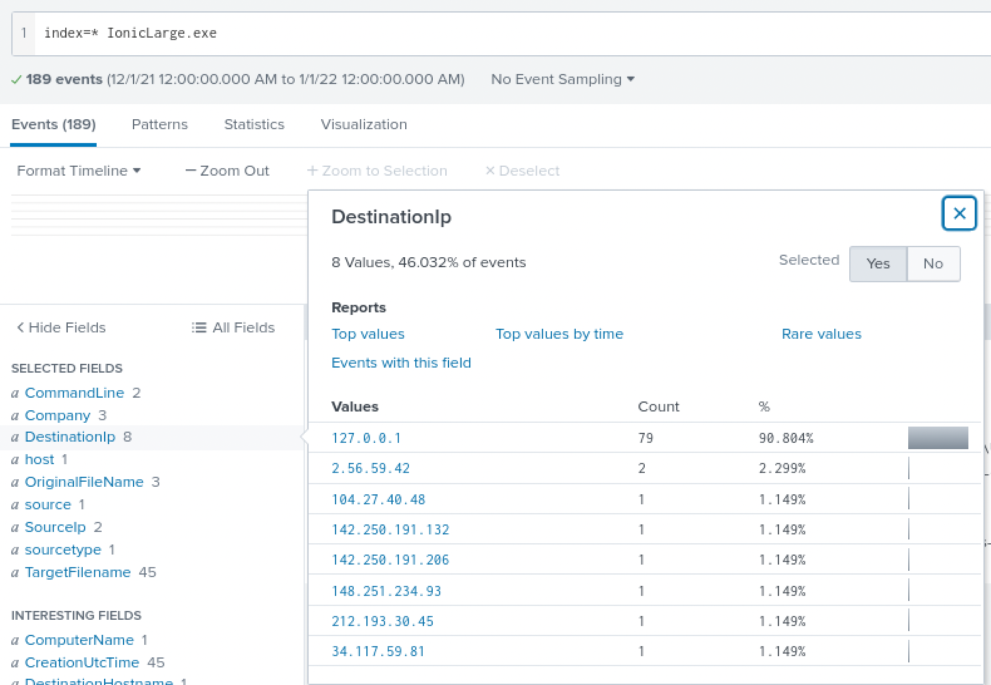Filter by value 142.250.191.206

(x=391, y=560)
